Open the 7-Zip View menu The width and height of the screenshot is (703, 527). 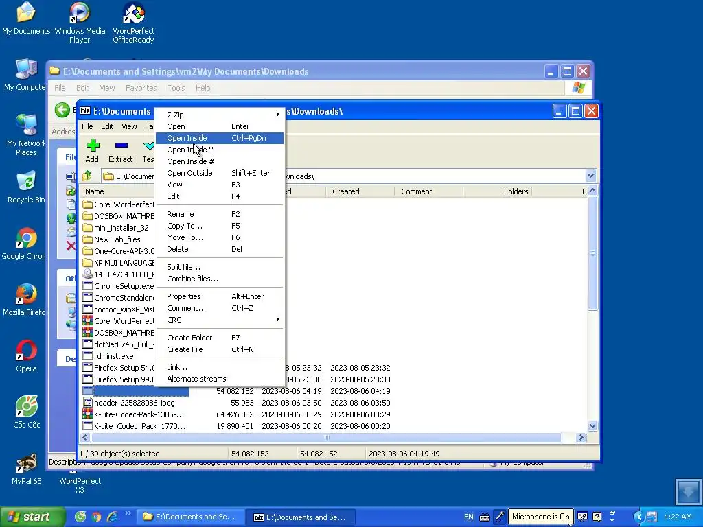[x=130, y=127]
